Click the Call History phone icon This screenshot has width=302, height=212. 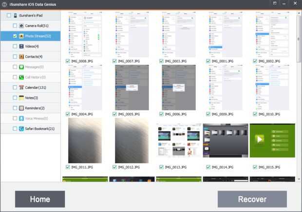(21, 77)
